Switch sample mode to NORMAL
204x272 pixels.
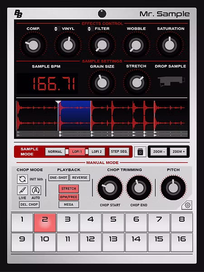(55, 151)
